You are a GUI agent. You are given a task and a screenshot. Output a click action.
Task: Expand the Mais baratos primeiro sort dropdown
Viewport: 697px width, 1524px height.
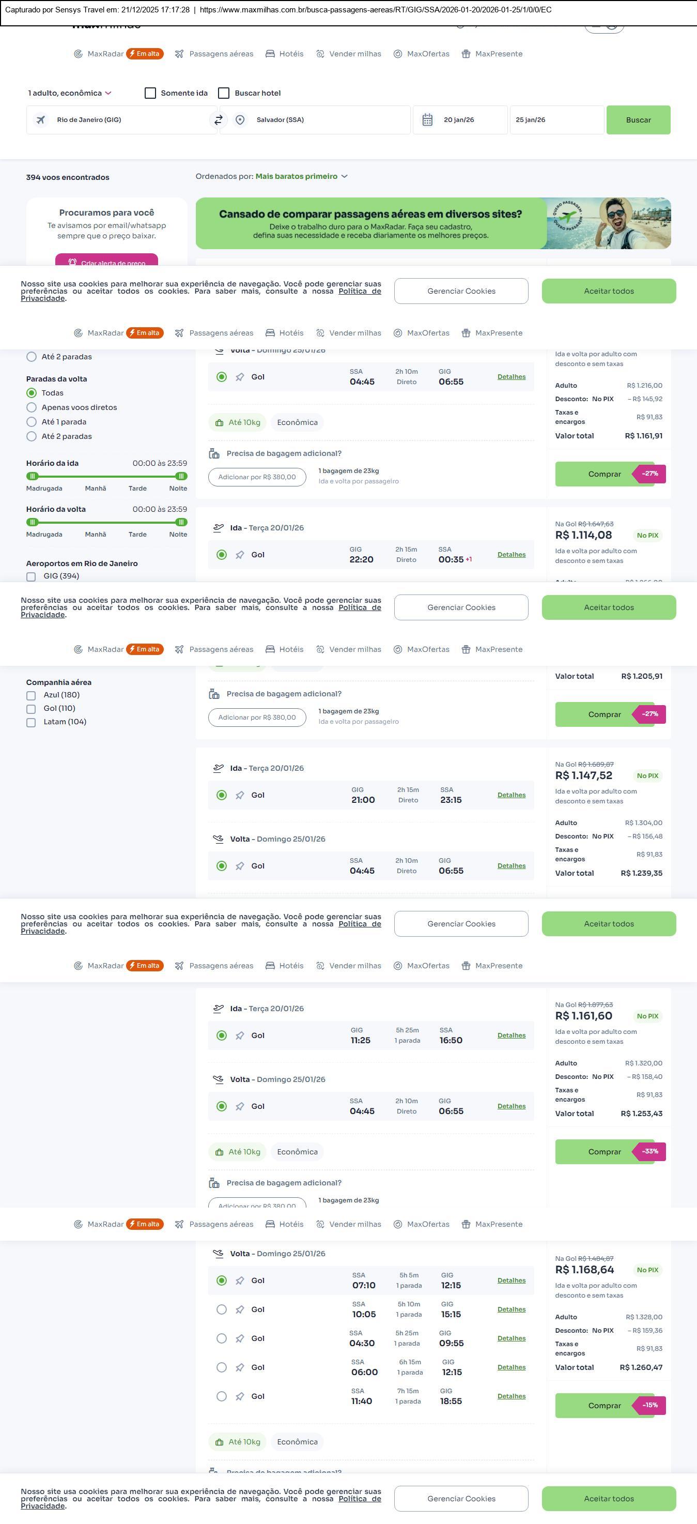tap(301, 176)
